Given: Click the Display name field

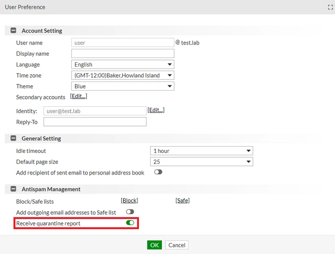Looking at the screenshot, I should (x=123, y=53).
